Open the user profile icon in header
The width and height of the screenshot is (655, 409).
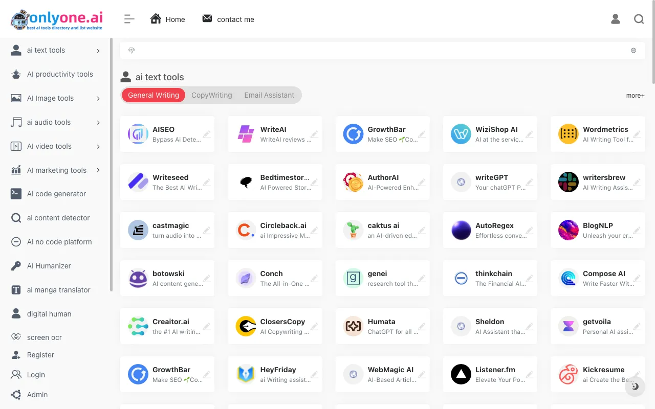point(616,19)
